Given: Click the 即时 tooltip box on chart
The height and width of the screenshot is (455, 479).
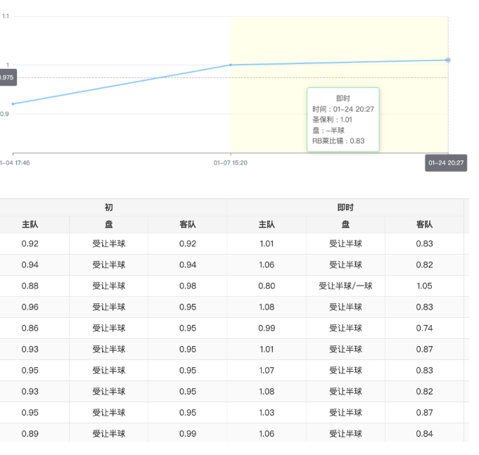Looking at the screenshot, I should click(343, 120).
